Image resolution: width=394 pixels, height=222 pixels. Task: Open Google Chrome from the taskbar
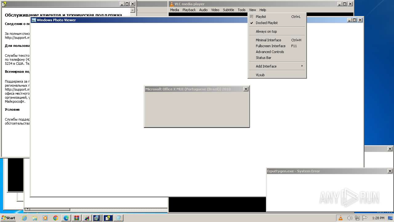56,218
